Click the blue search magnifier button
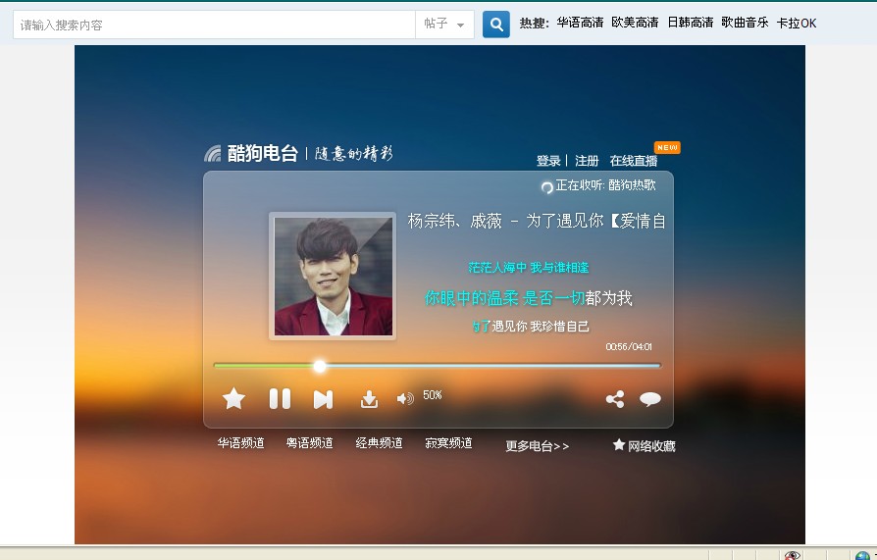Image resolution: width=877 pixels, height=560 pixels. (x=496, y=25)
